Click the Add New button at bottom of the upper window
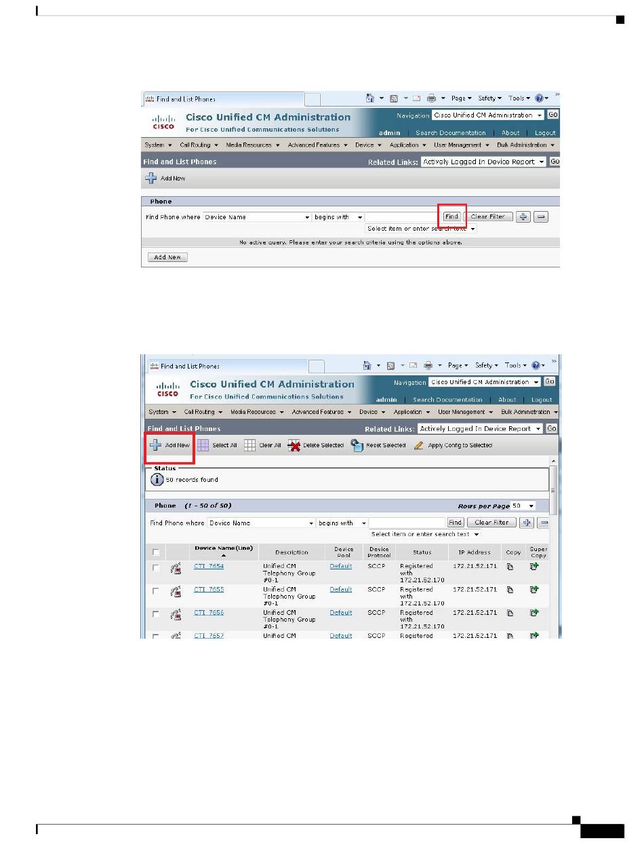Screen dimensions: 644x847 coord(167,257)
